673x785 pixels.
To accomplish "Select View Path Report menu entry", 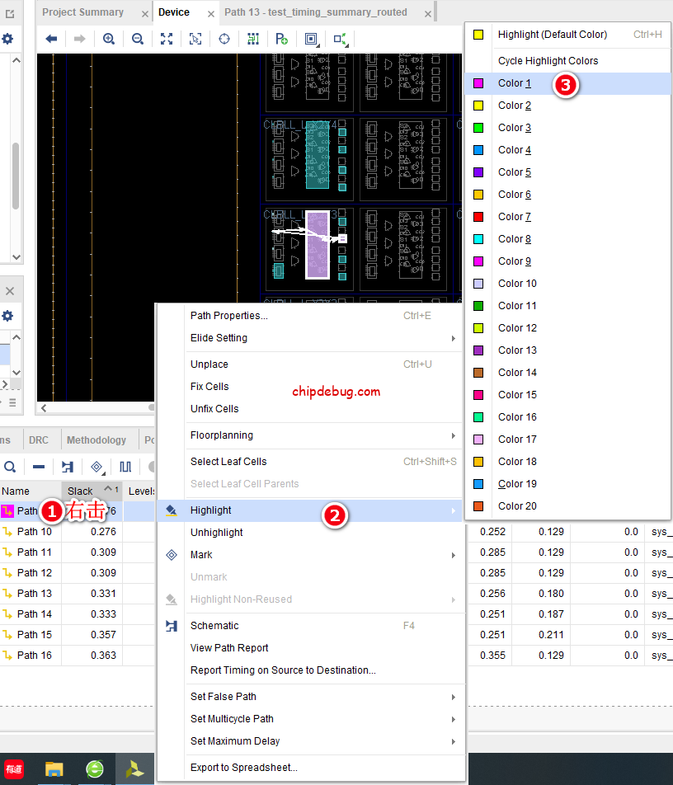I will [229, 648].
